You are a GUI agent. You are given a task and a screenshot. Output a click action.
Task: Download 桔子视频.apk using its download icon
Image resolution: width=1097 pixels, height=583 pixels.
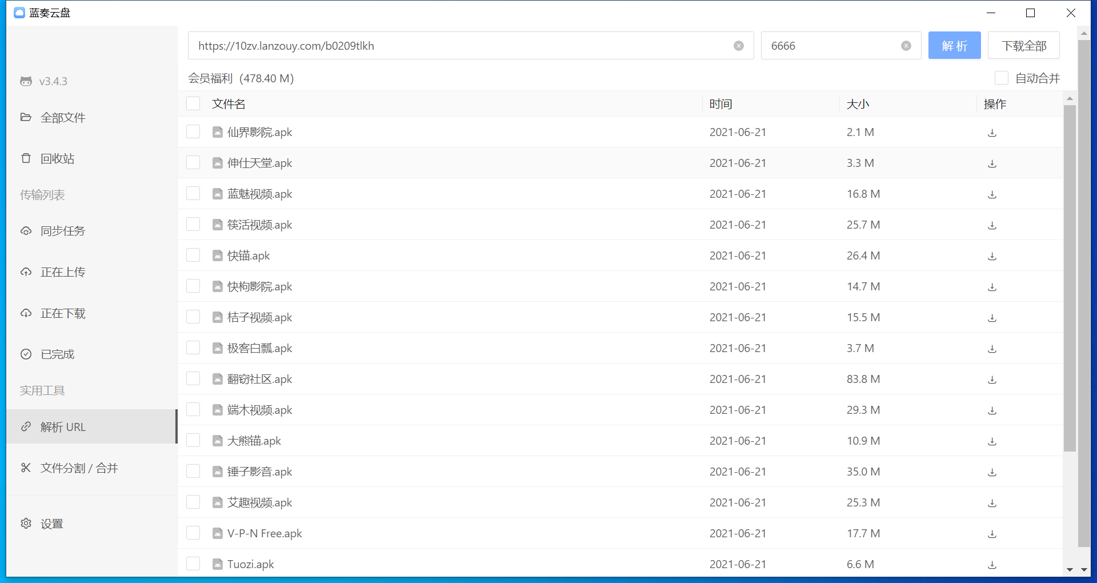click(992, 318)
